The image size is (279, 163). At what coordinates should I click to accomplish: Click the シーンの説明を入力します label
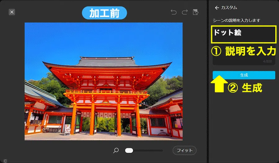coord(237,20)
